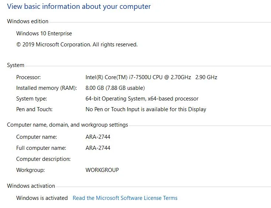Click the Full computer name label

point(41,148)
